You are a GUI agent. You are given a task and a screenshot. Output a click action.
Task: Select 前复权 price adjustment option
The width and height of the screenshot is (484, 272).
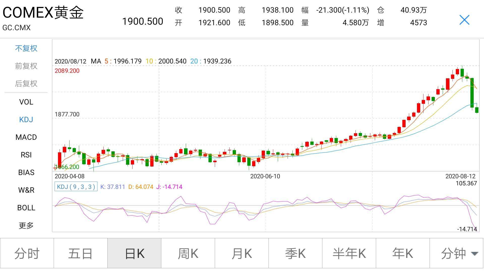[x=26, y=66]
